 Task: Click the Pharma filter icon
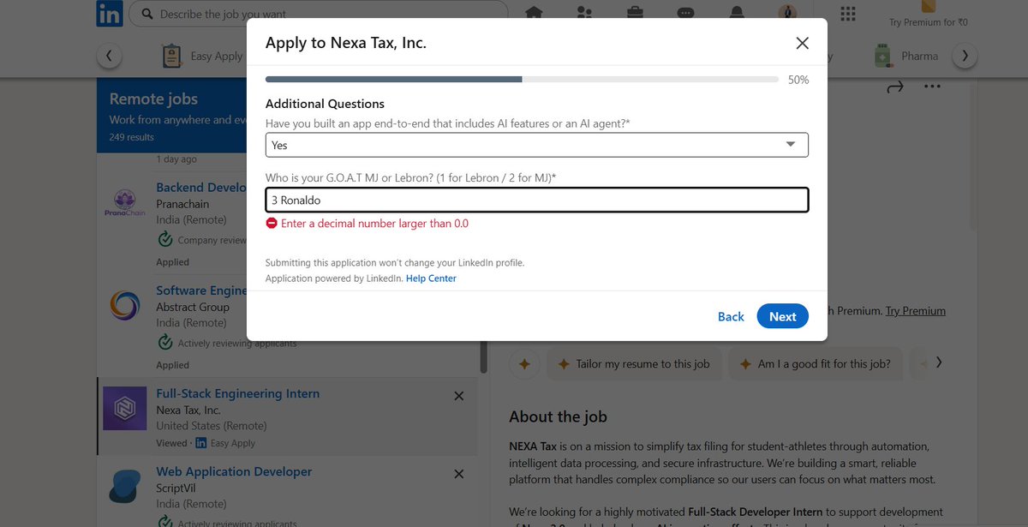(x=882, y=57)
